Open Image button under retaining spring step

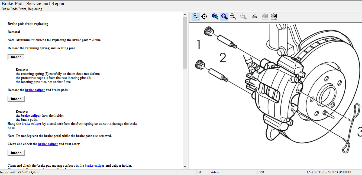[x=16, y=57]
